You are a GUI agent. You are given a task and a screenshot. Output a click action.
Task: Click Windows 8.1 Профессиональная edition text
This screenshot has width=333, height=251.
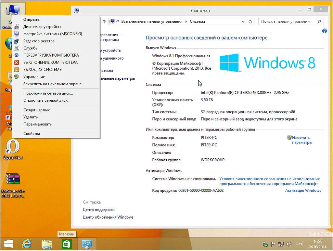pos(181,56)
